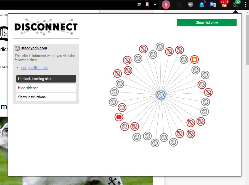249x185 pixels.
Task: Open the browser three-dot menu
Action: click(245, 4)
